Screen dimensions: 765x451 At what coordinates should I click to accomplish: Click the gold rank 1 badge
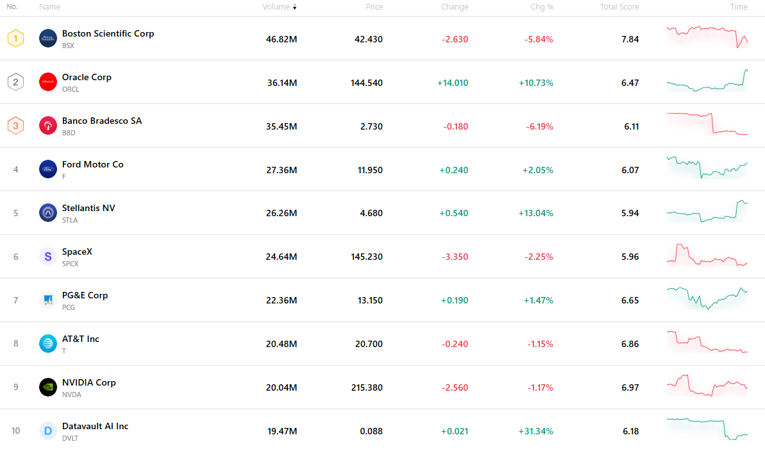tap(15, 38)
